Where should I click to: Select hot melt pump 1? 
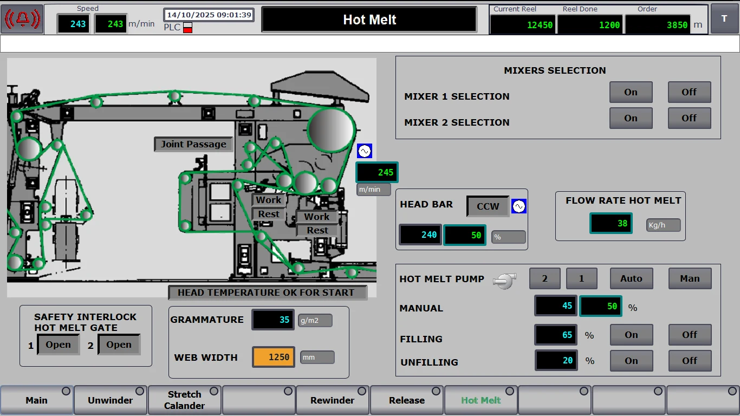click(582, 278)
